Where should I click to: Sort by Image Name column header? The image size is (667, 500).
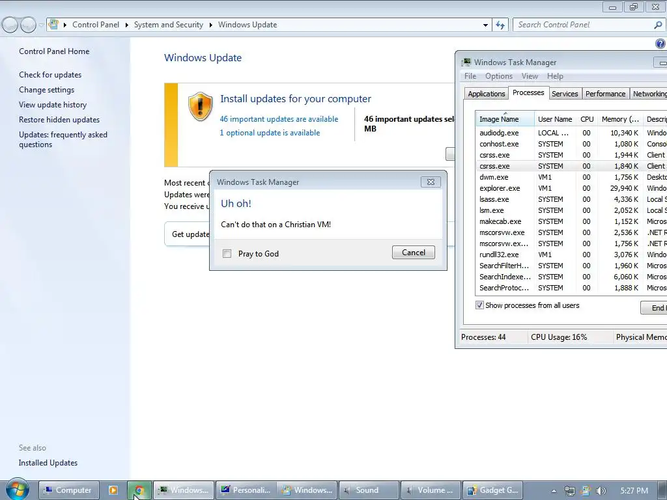pyautogui.click(x=505, y=120)
